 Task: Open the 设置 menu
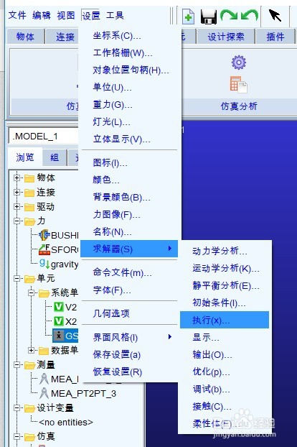pyautogui.click(x=90, y=15)
